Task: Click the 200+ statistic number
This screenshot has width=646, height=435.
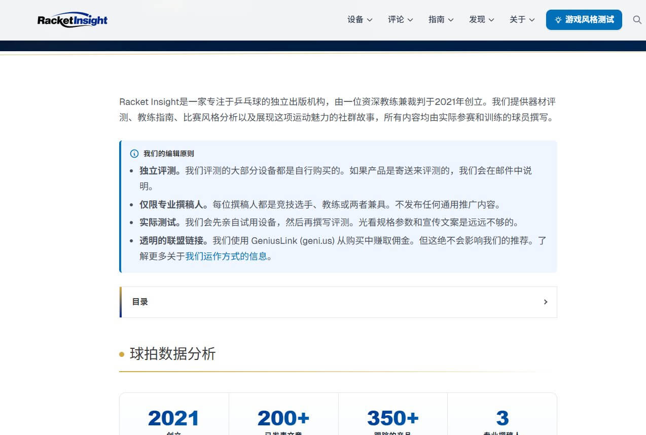Action: [283, 418]
